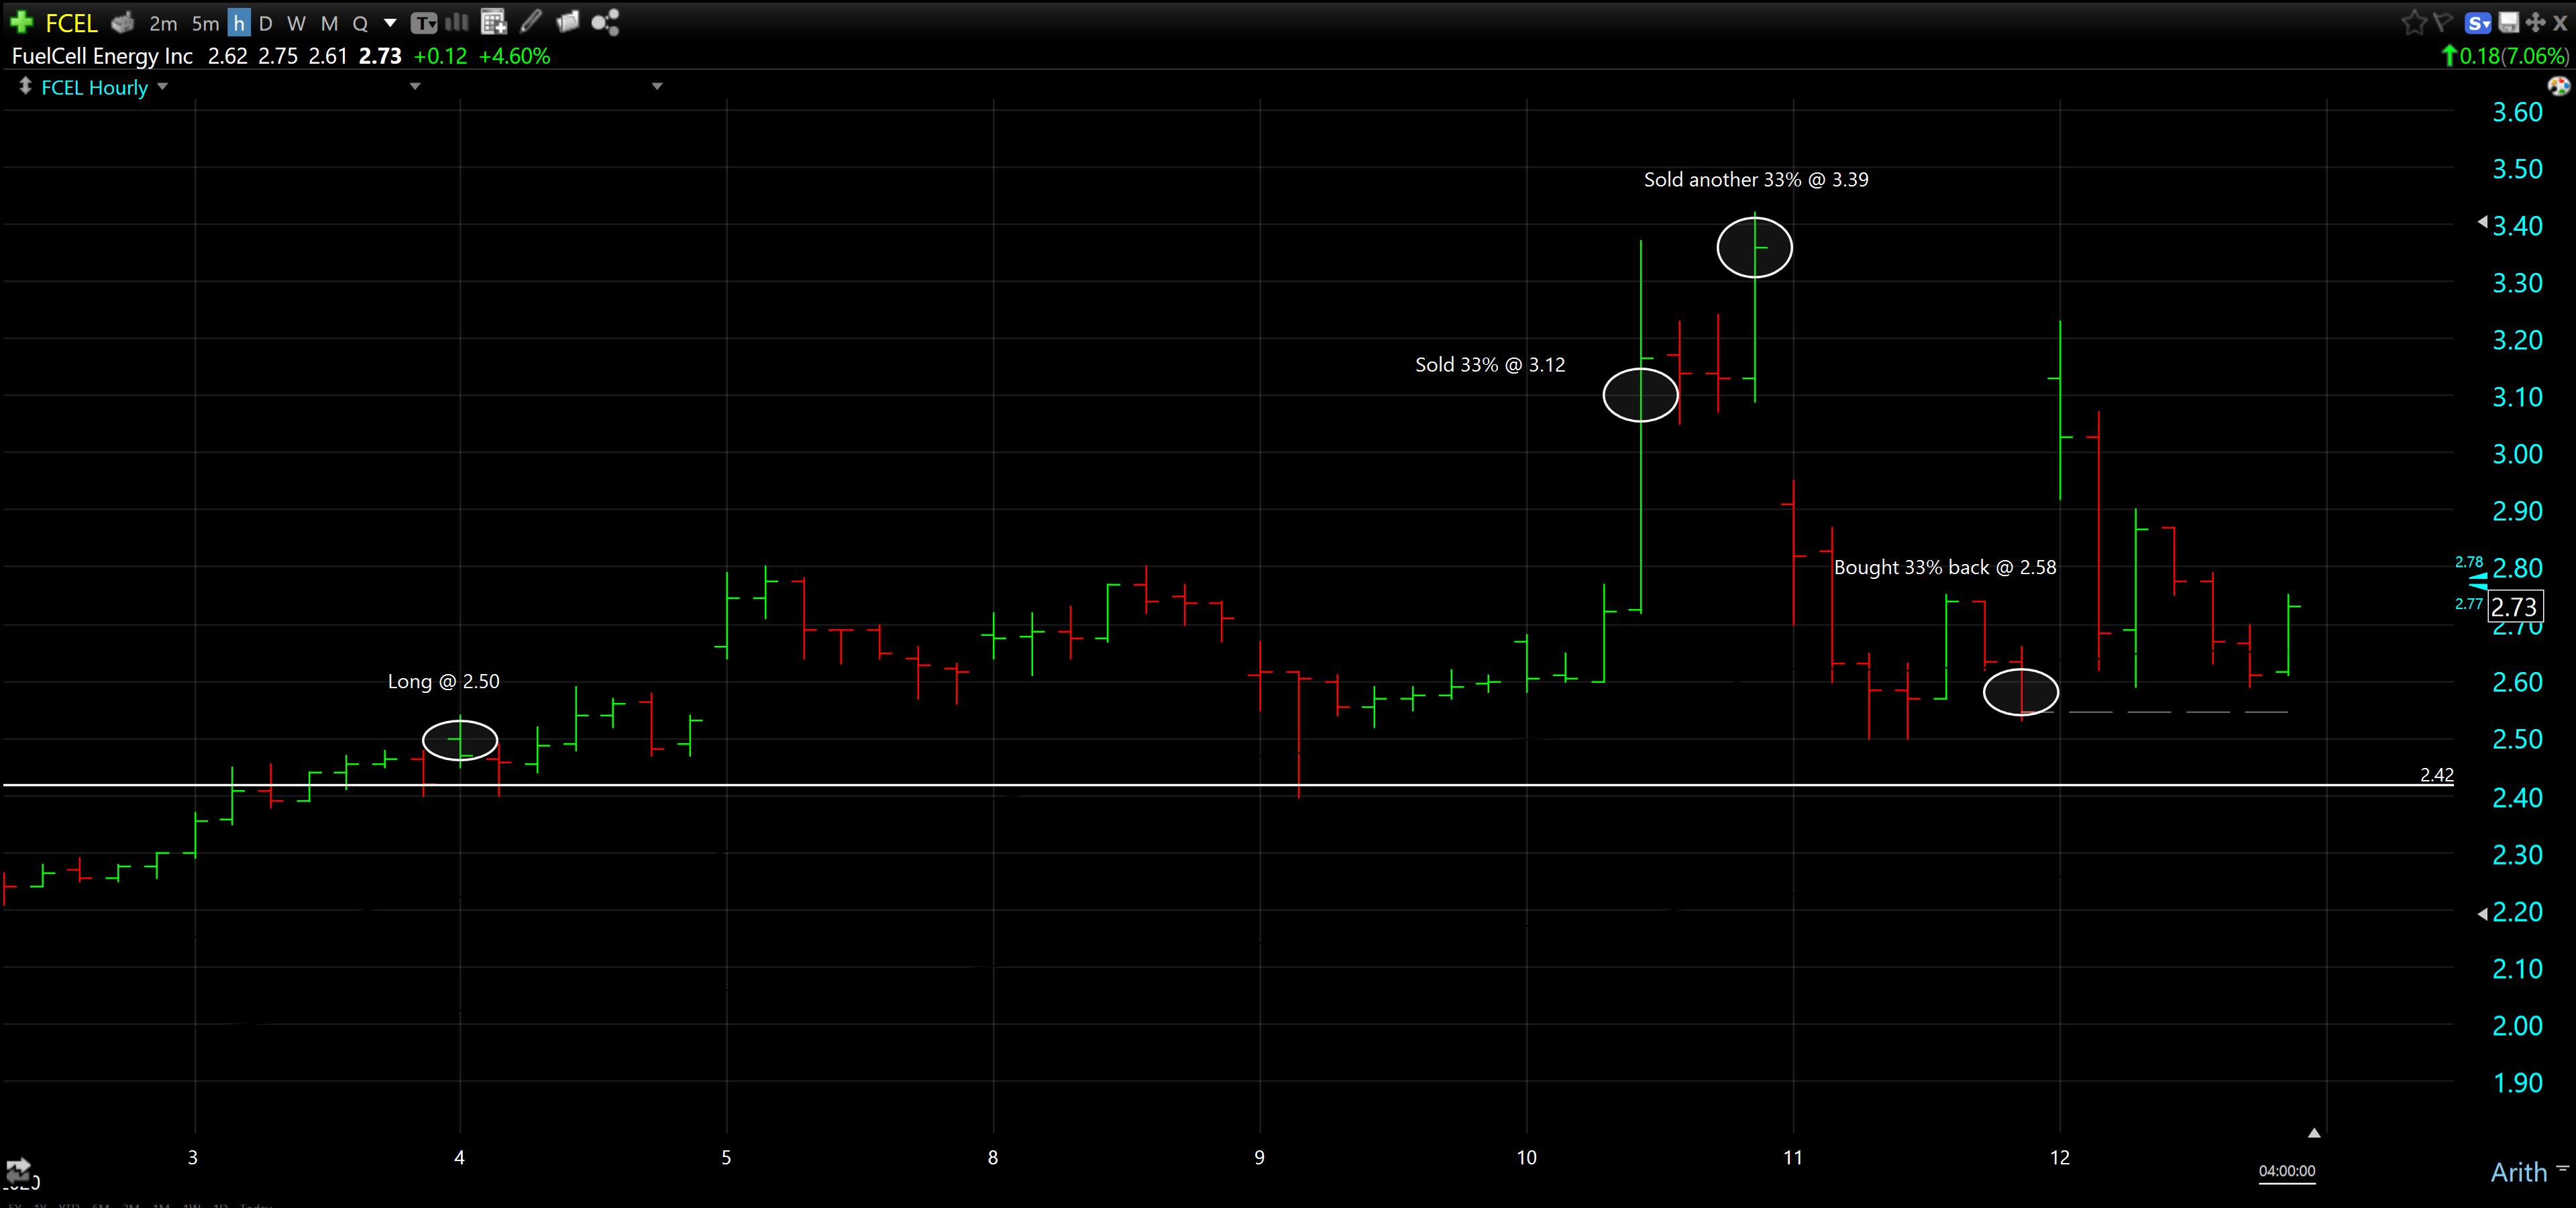This screenshot has width=2576, height=1208.
Task: Switch to the 2m timeframe
Action: (163, 23)
